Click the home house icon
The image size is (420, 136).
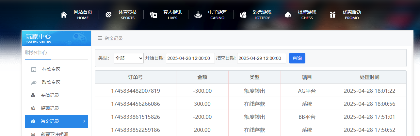click(x=64, y=15)
